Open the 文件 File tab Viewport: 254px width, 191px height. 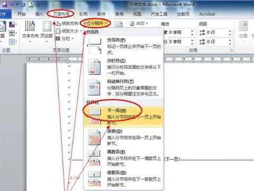point(4,14)
